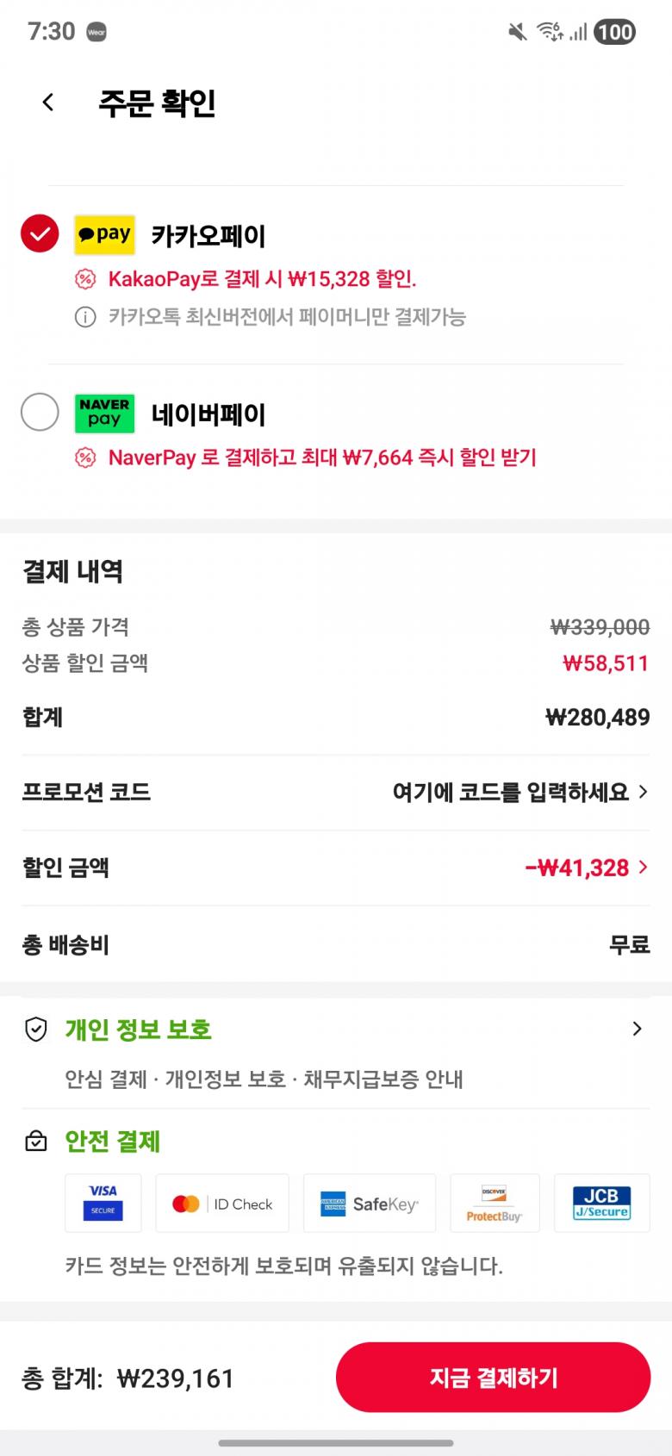Tap the KakaoPay yellow logo
Image resolution: width=672 pixels, height=1456 pixels.
[x=104, y=234]
